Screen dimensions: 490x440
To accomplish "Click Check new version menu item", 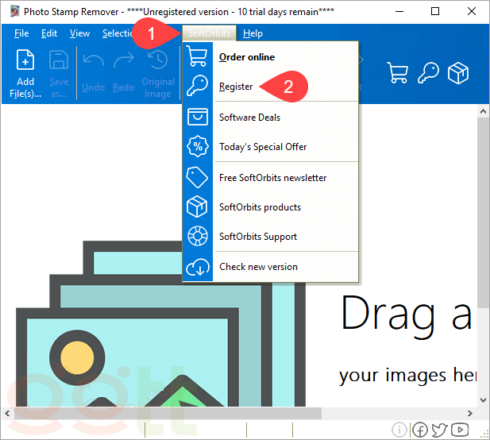I will [x=258, y=267].
